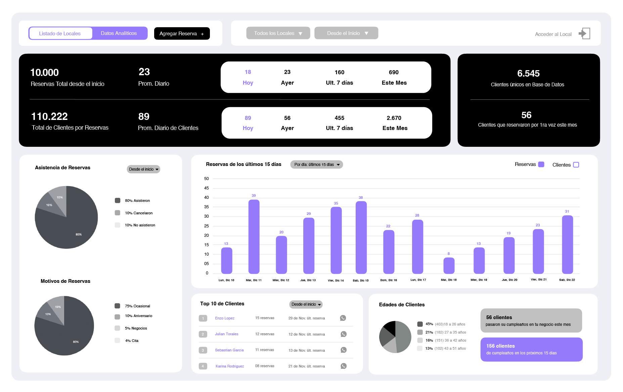Enable the Clientes series checkbox
623x392 pixels.
(x=576, y=165)
